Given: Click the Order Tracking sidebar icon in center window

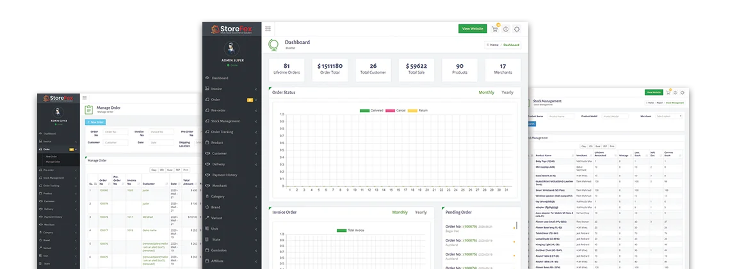Looking at the screenshot, I should 207,132.
